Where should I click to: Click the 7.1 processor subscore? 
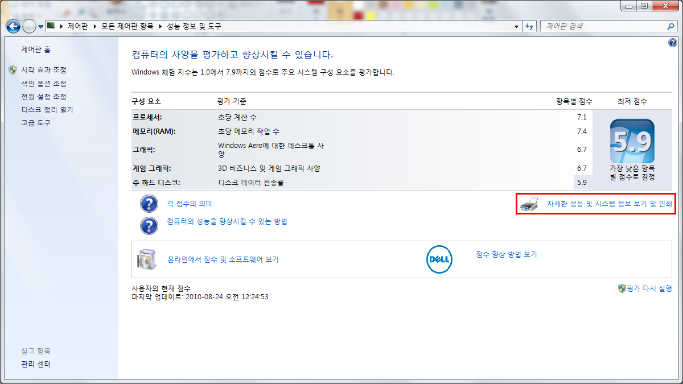tap(581, 117)
